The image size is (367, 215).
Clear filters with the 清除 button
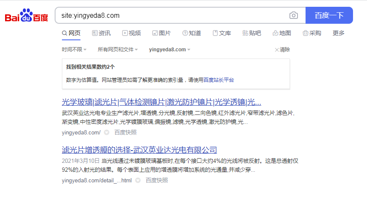pos(282,50)
